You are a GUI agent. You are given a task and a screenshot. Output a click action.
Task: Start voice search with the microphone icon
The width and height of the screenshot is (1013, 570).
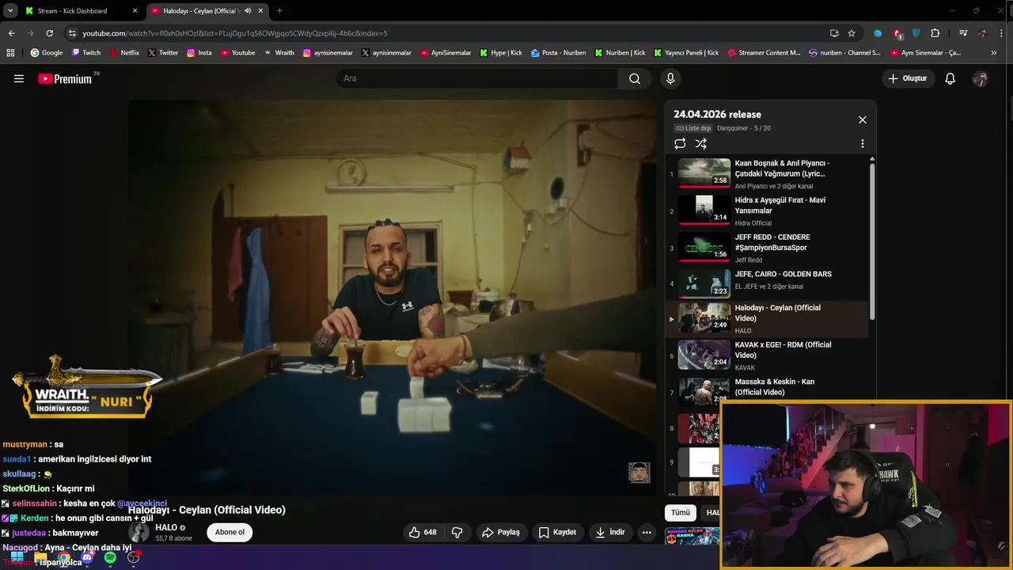[x=670, y=78]
